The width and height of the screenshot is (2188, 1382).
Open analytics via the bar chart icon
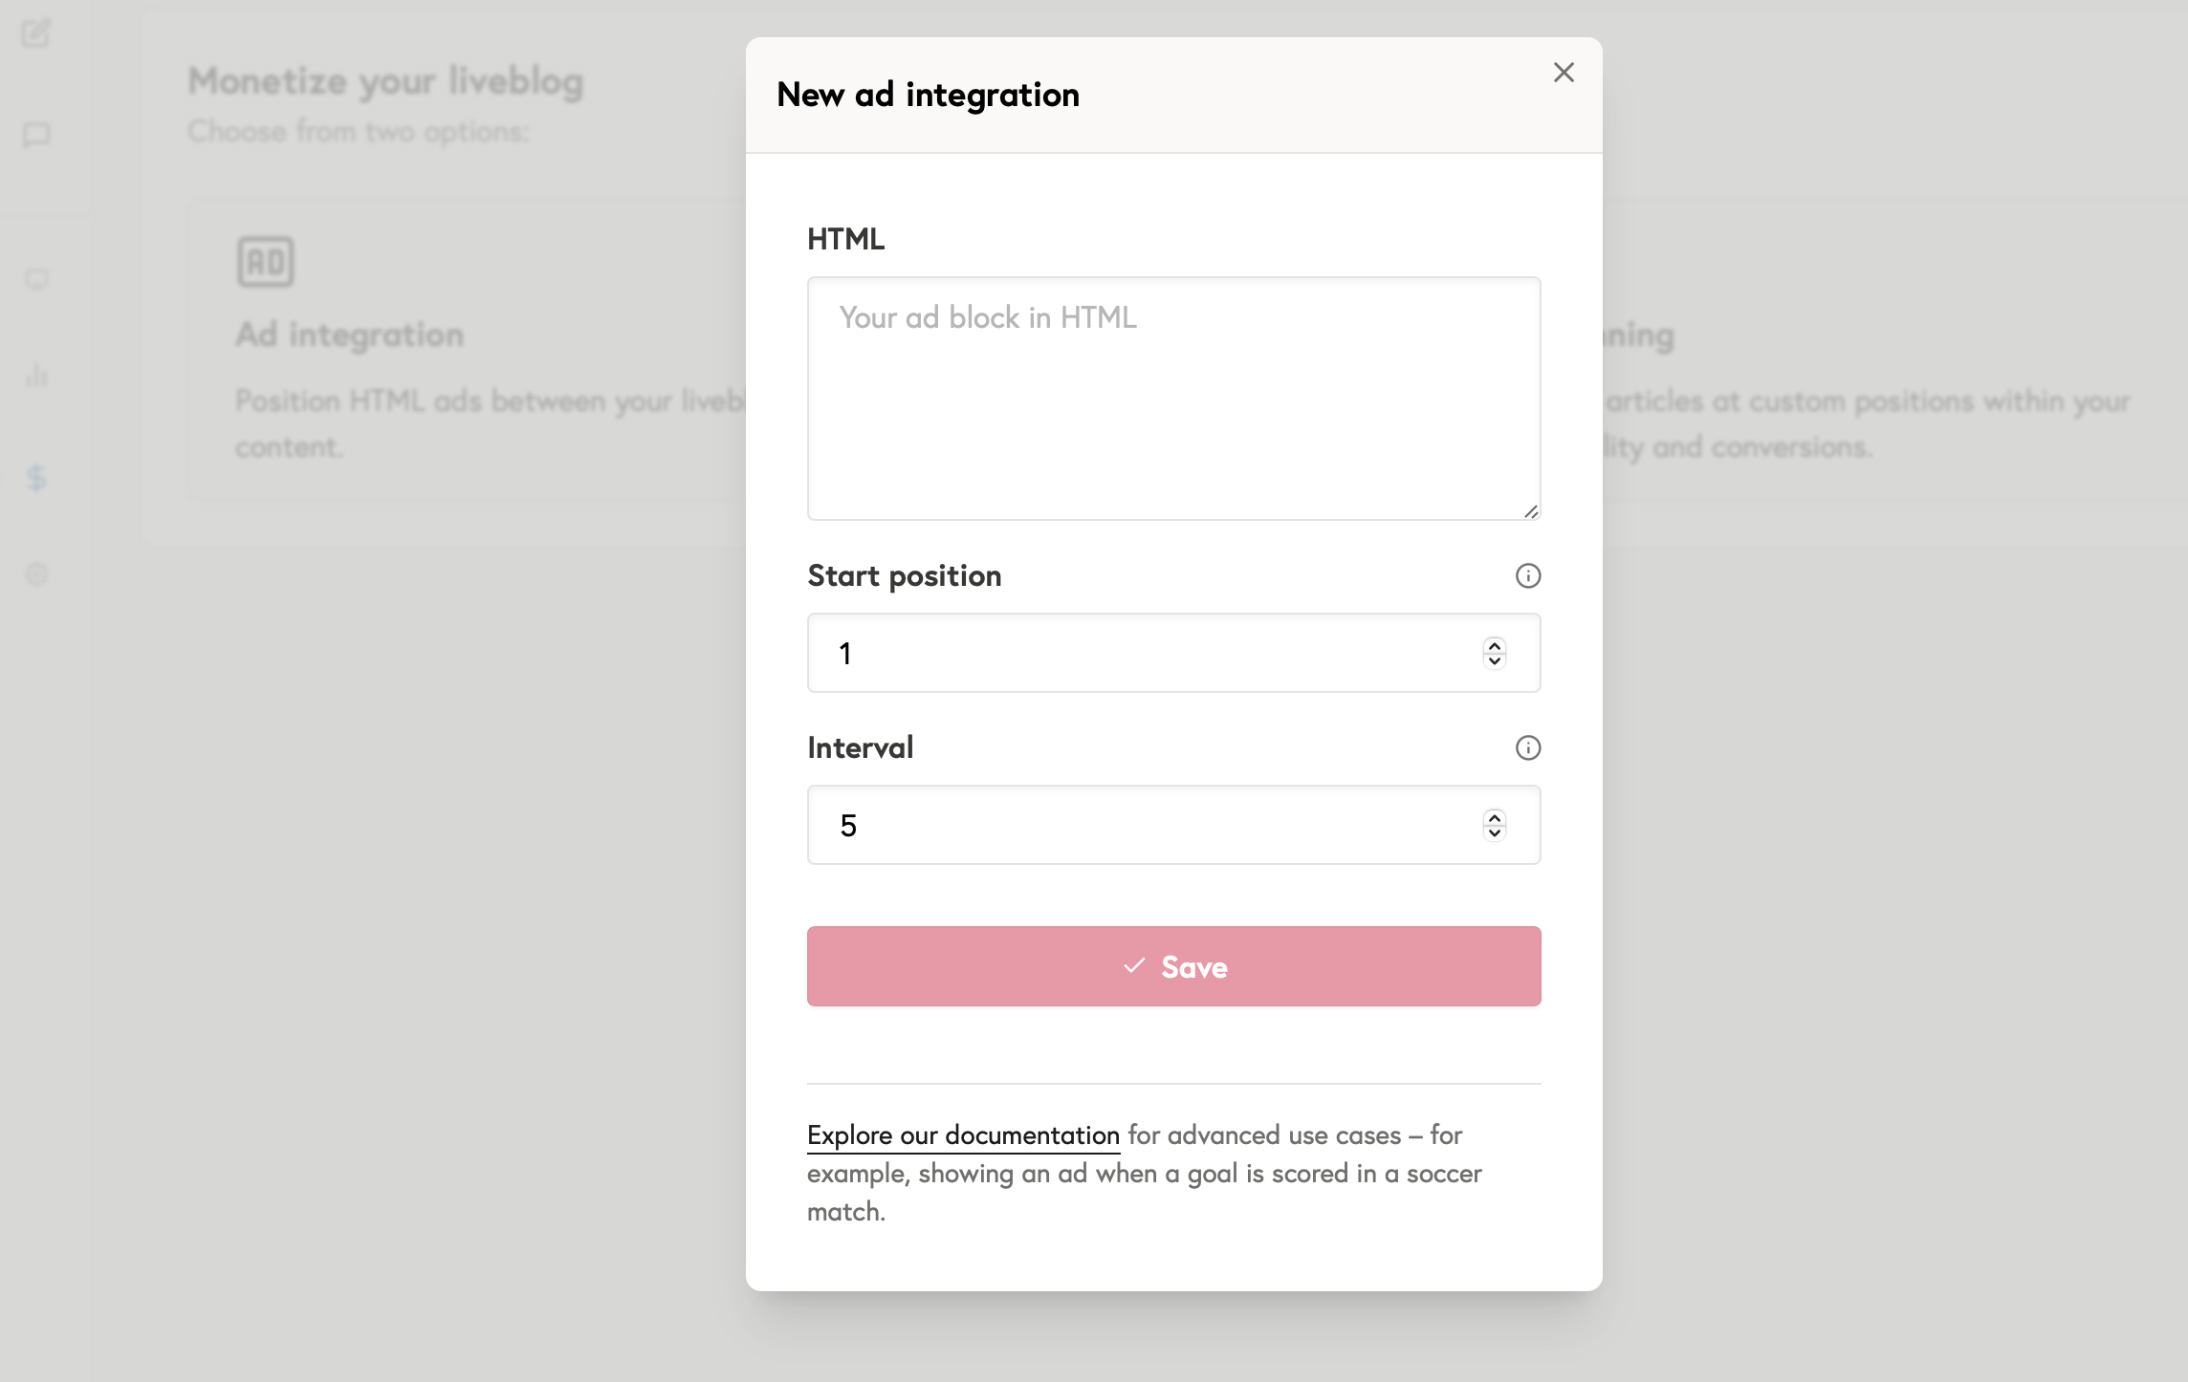coord(36,376)
